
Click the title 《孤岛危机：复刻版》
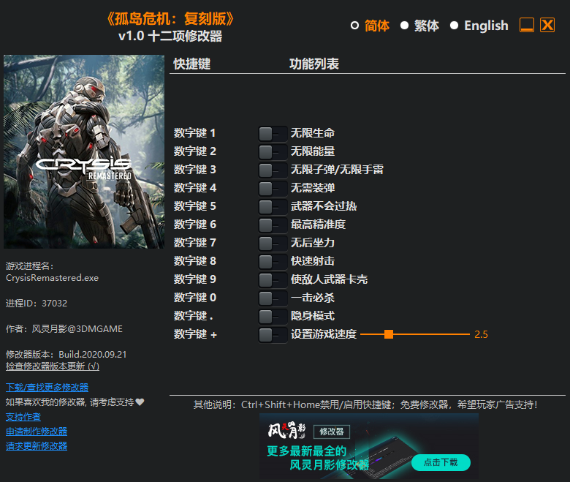tap(170, 18)
